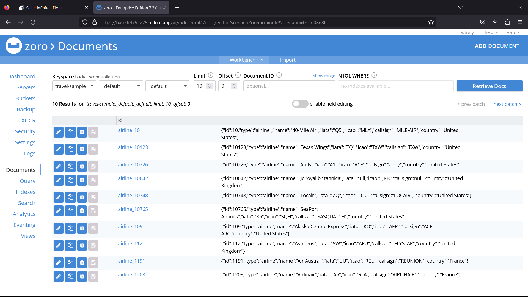Open the XDCR sidebar item
The width and height of the screenshot is (528, 297).
(28, 120)
